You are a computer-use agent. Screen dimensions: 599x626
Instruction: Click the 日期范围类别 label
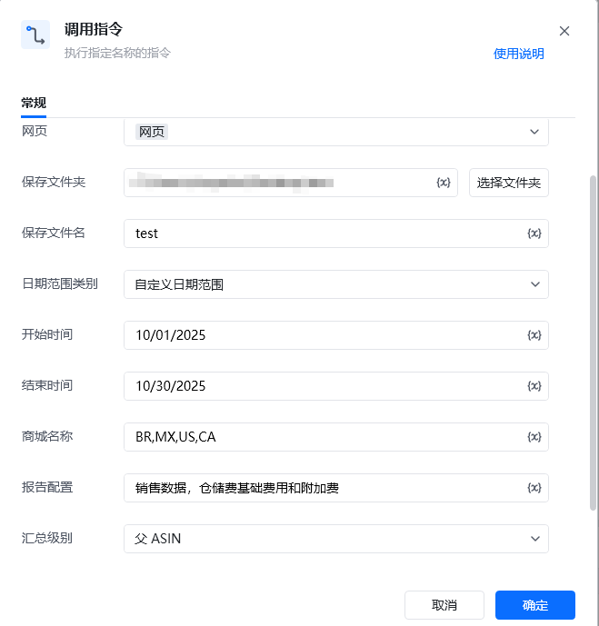[x=60, y=283]
